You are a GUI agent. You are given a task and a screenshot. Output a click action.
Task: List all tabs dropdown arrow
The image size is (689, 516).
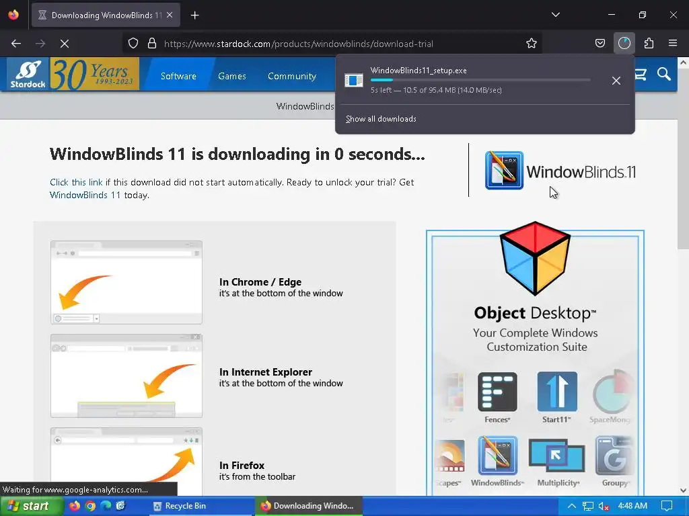555,15
